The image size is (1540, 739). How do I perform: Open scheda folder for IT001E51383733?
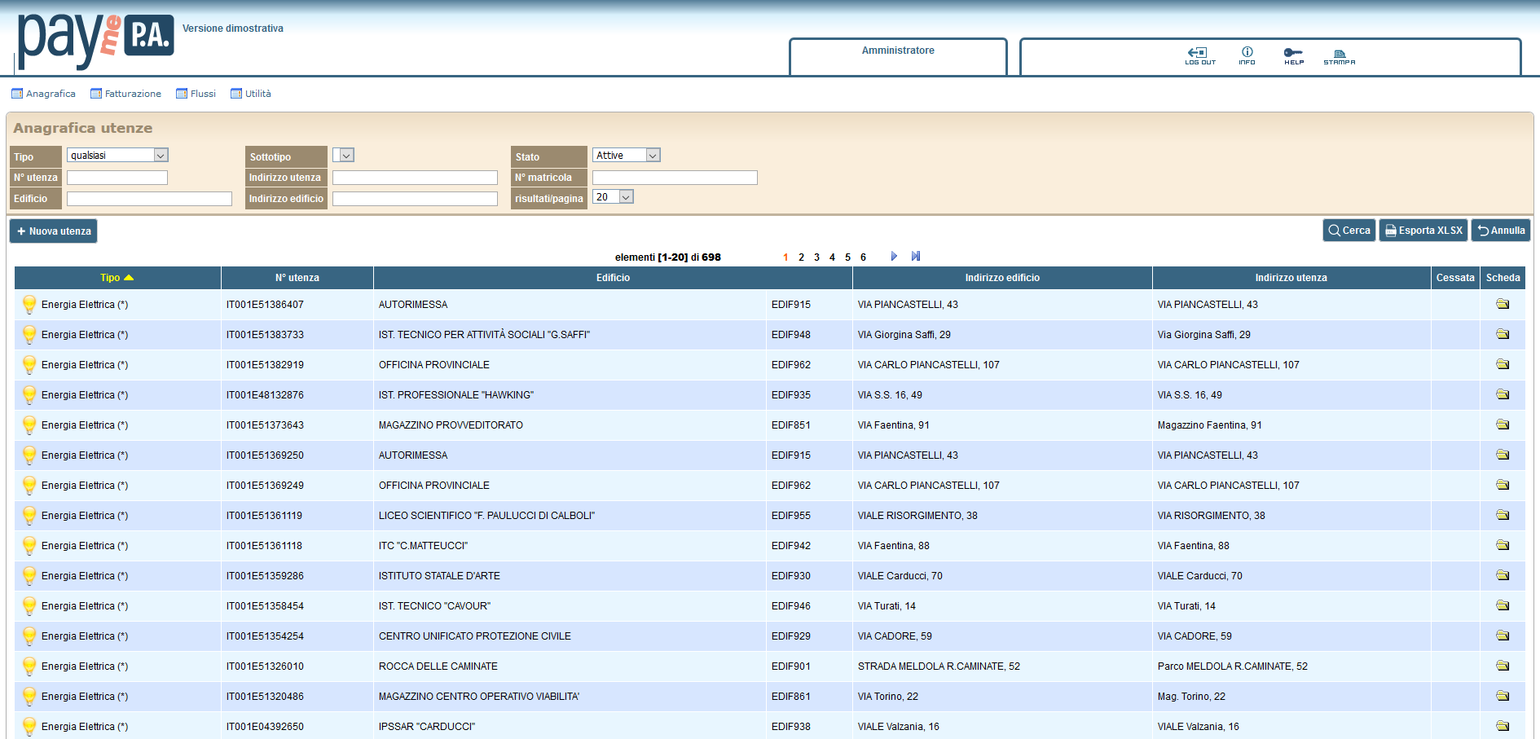pos(1503,334)
